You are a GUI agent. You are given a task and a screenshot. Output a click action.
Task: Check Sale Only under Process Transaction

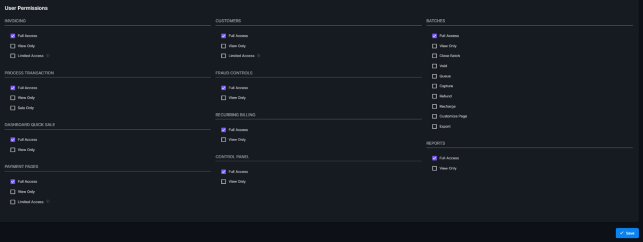point(13,108)
